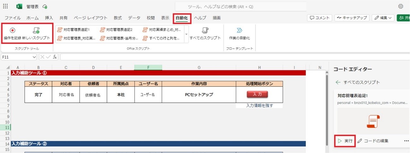Start recording with 操作を記録
The width and height of the screenshot is (410, 153).
pyautogui.click(x=12, y=34)
